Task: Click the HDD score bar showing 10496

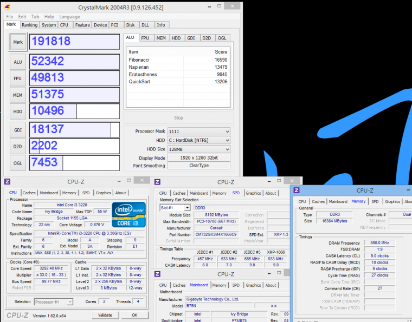Action: (x=74, y=111)
